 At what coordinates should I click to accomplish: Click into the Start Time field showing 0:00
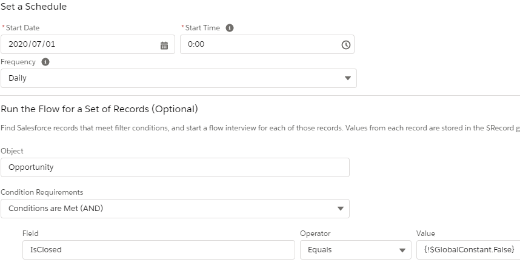261,44
